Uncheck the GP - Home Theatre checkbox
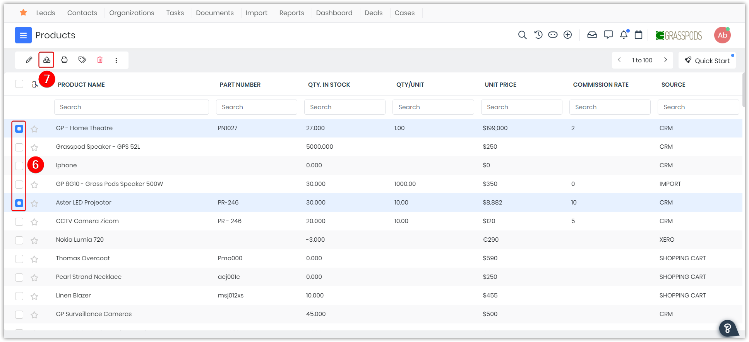This screenshot has width=749, height=342. [x=19, y=129]
